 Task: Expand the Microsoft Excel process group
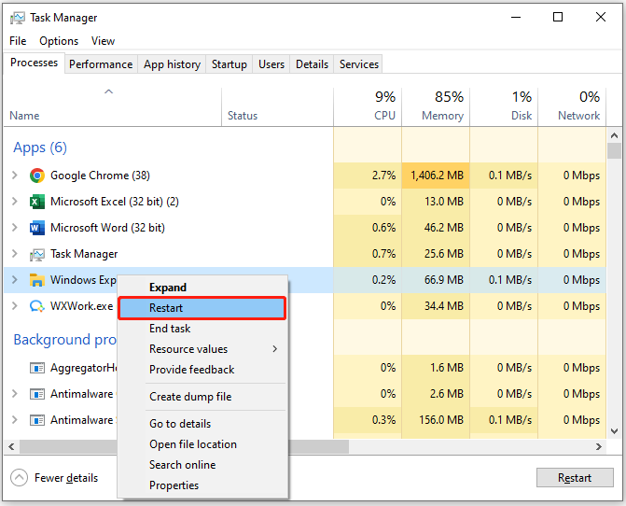pyautogui.click(x=15, y=202)
